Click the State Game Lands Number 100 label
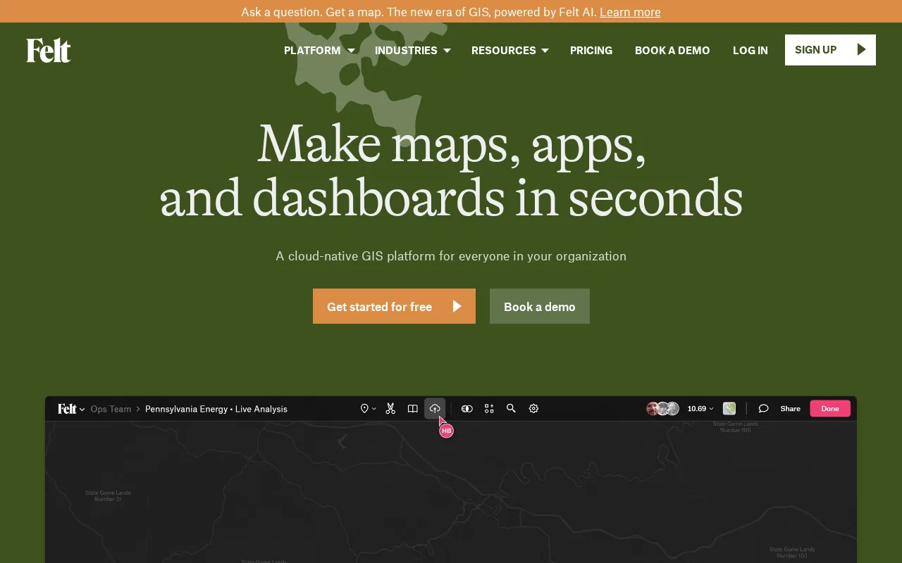Screen dimensions: 902x563 click(x=735, y=427)
